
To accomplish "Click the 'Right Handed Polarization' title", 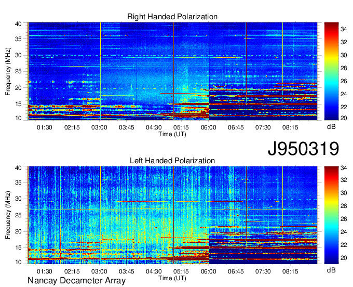I will click(x=172, y=17).
